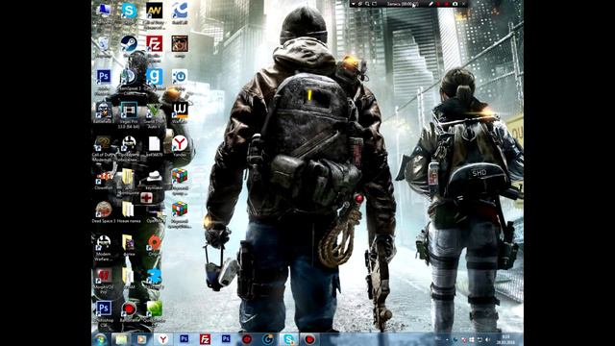Open the Bandicam desktop shortcut

(x=129, y=309)
